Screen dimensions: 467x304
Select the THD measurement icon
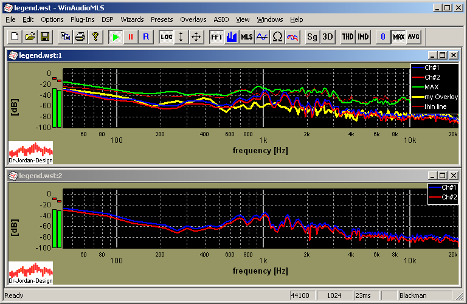(x=348, y=36)
